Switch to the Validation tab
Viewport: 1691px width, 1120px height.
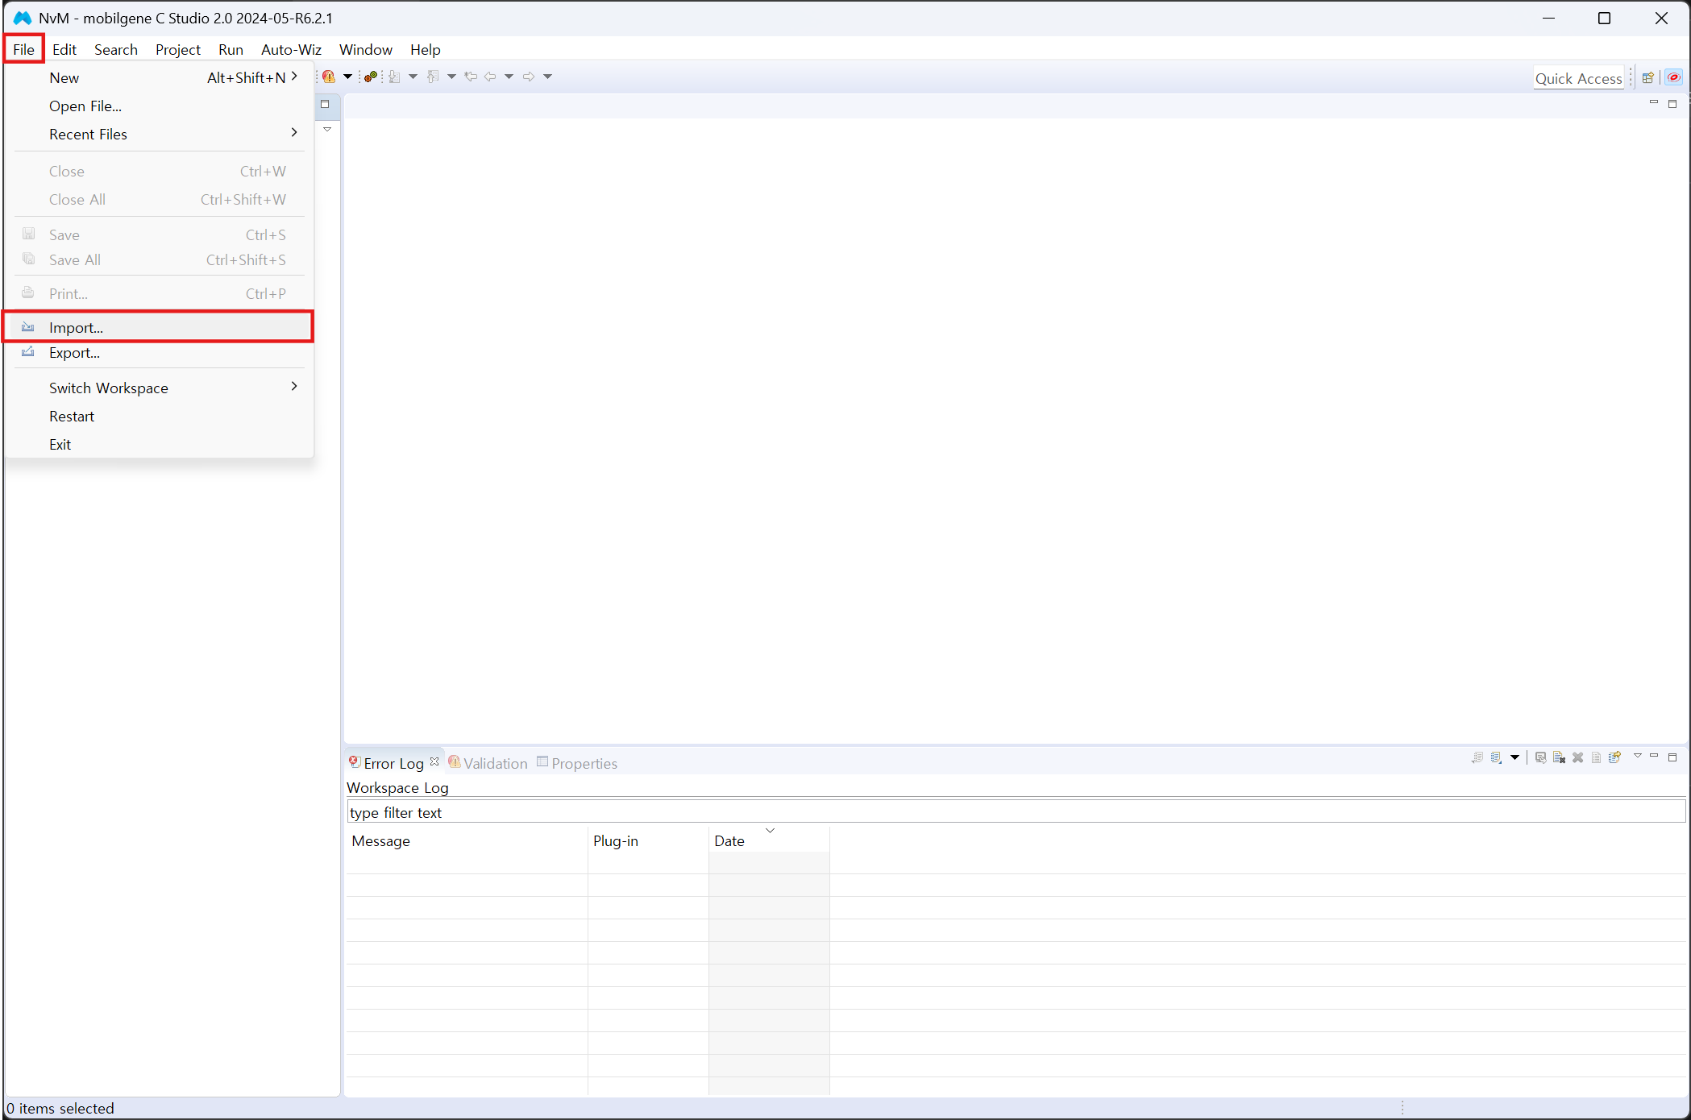488,763
